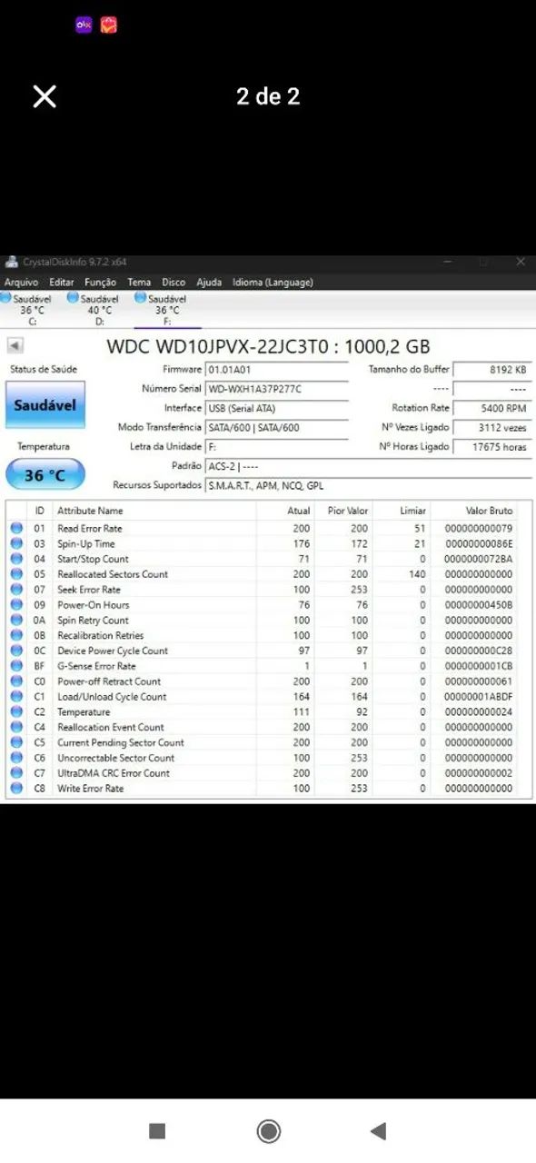
Task: Open the Ajuda menu
Action: point(209,283)
